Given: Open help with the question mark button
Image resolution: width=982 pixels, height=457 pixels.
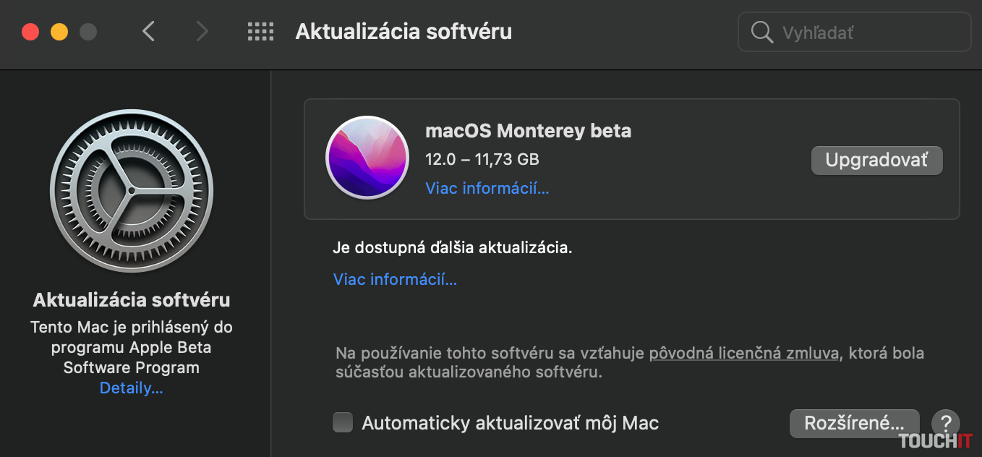Looking at the screenshot, I should pos(945,423).
